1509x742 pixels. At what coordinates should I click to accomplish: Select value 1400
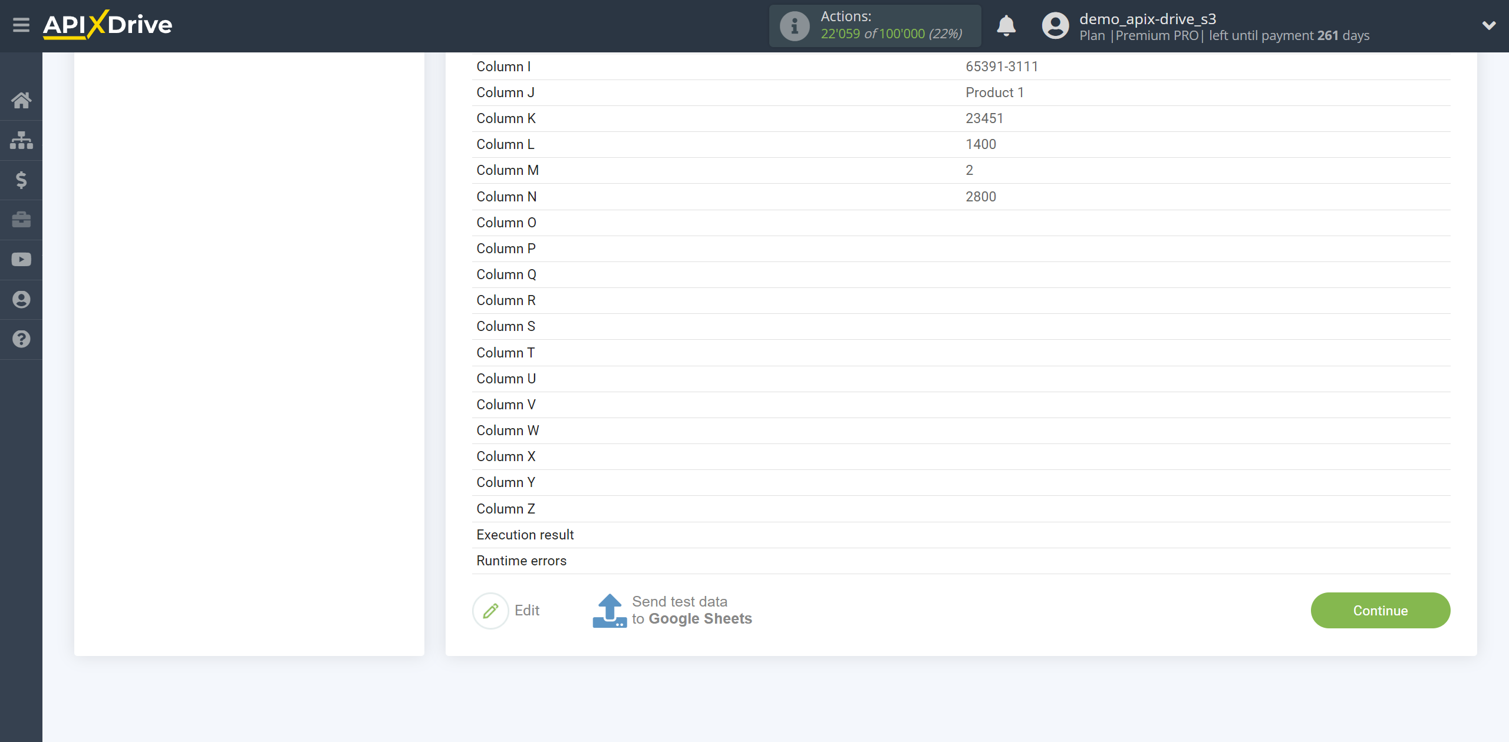click(981, 144)
